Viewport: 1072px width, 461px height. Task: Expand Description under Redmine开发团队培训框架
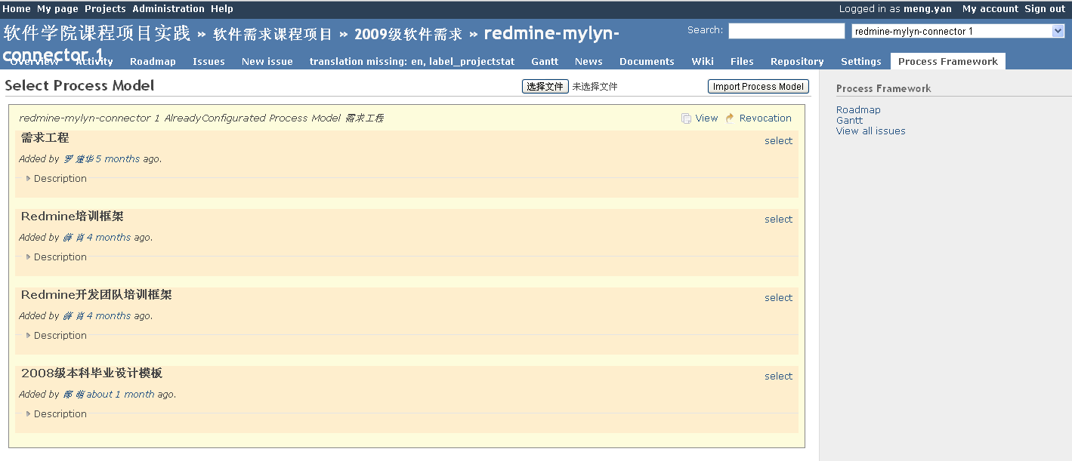click(55, 336)
